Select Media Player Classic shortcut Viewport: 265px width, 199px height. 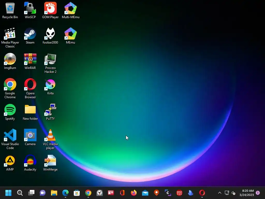click(x=10, y=38)
